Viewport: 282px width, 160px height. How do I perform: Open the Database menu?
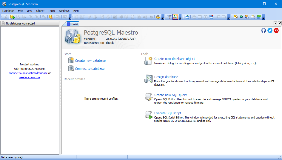coord(8,11)
